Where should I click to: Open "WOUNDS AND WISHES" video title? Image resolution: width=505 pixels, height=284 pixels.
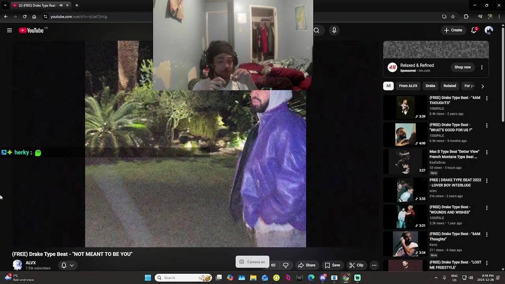tap(450, 209)
